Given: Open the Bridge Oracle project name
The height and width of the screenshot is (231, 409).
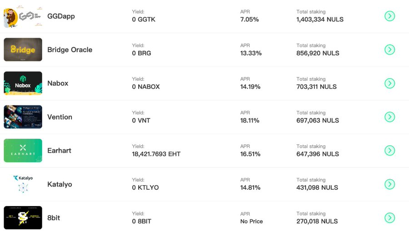Looking at the screenshot, I should pos(70,50).
